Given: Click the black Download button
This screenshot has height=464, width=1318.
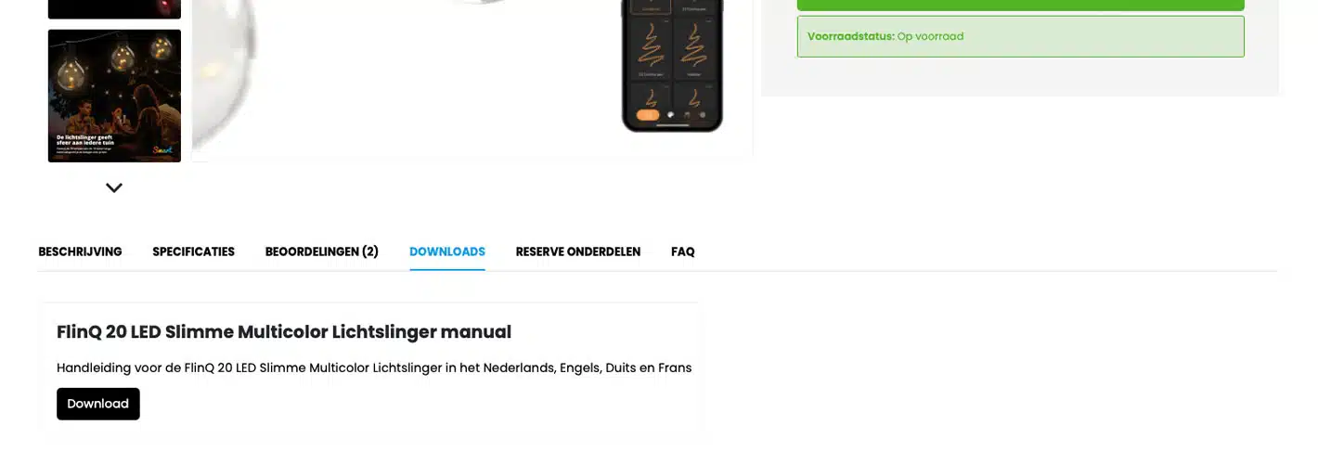Looking at the screenshot, I should (x=98, y=404).
